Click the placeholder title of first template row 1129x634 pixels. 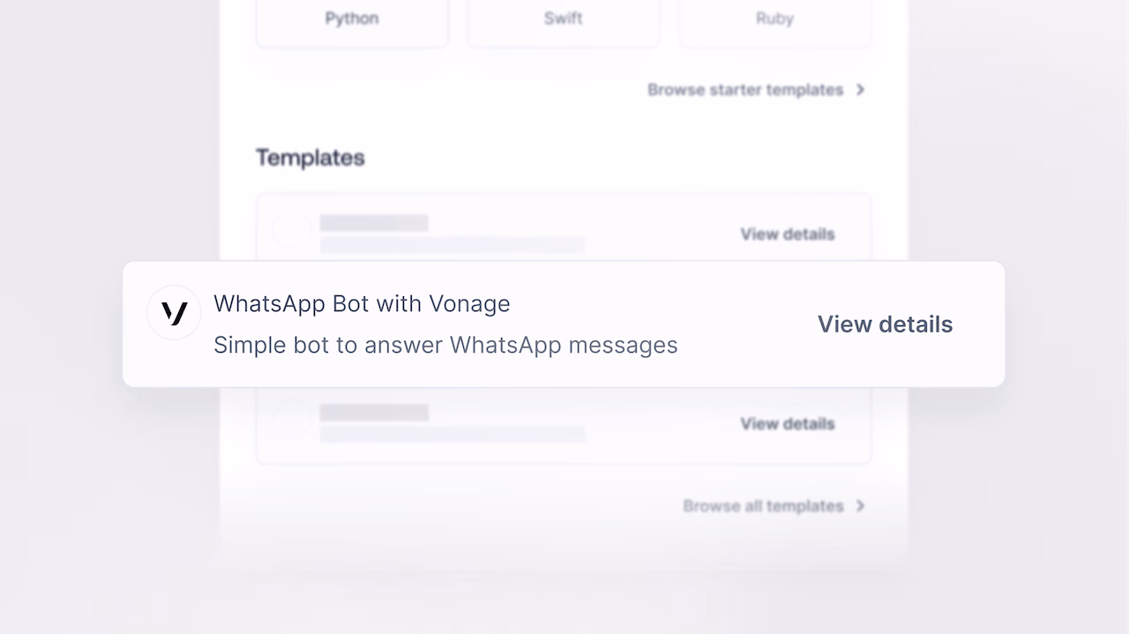tap(374, 223)
